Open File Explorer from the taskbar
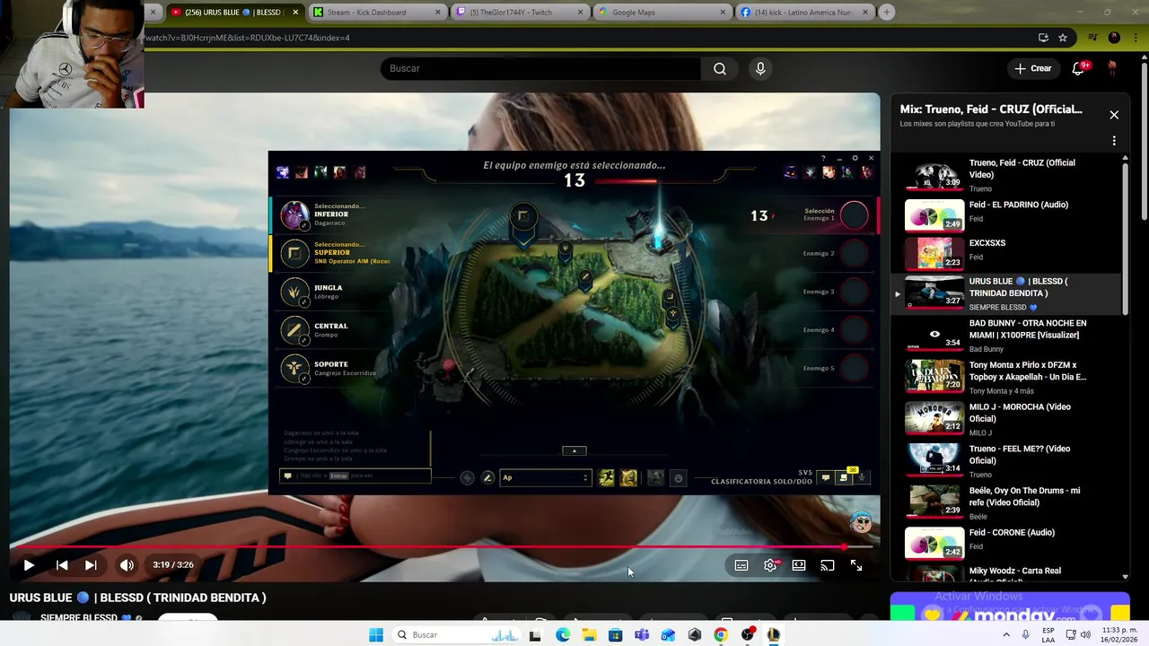1149x646 pixels. pos(589,635)
